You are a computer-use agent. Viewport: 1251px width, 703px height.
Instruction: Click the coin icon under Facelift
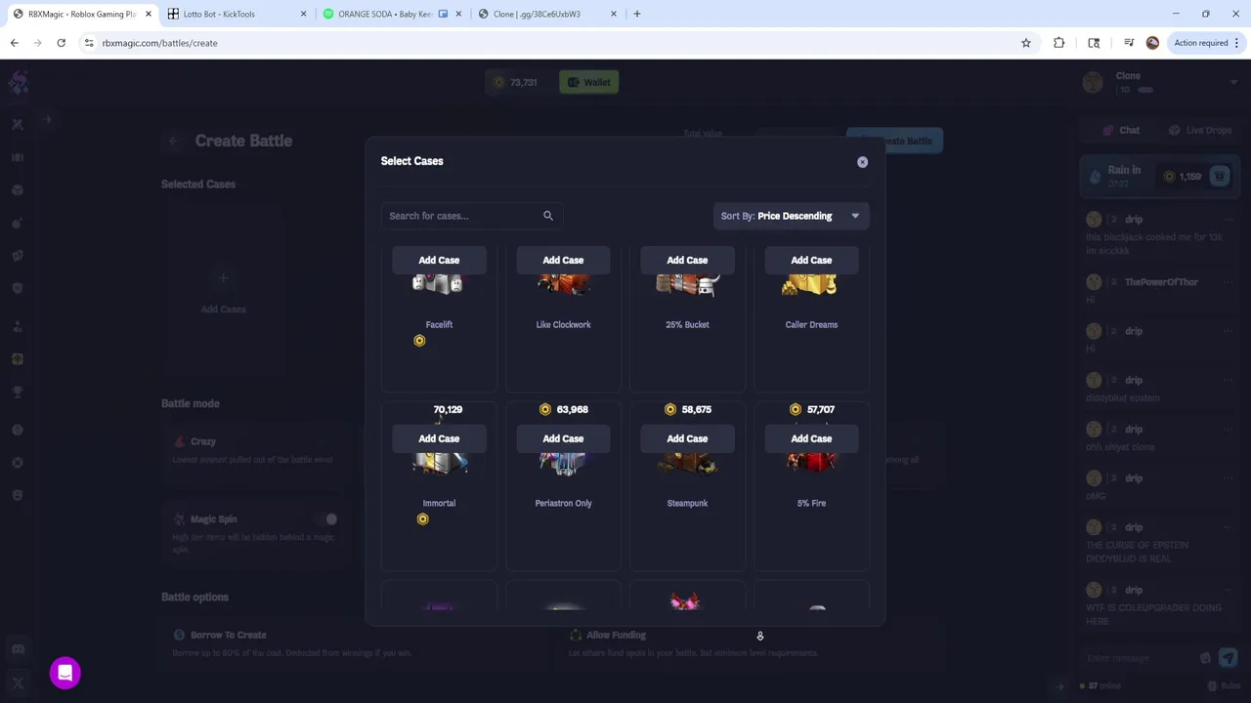(x=419, y=341)
